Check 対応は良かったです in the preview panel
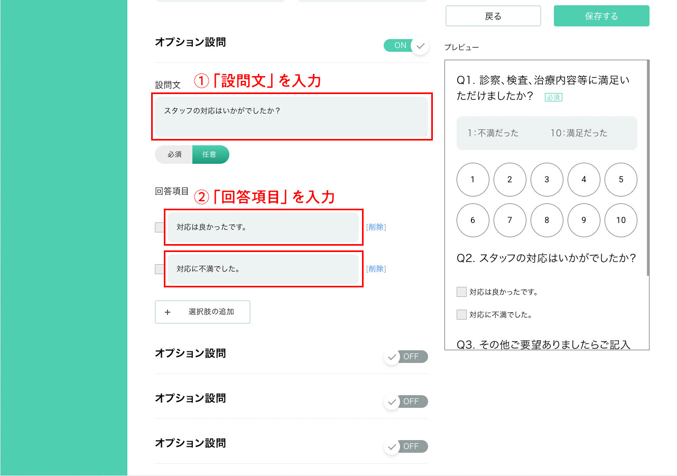Screen dimensions: 677x476 [x=461, y=292]
